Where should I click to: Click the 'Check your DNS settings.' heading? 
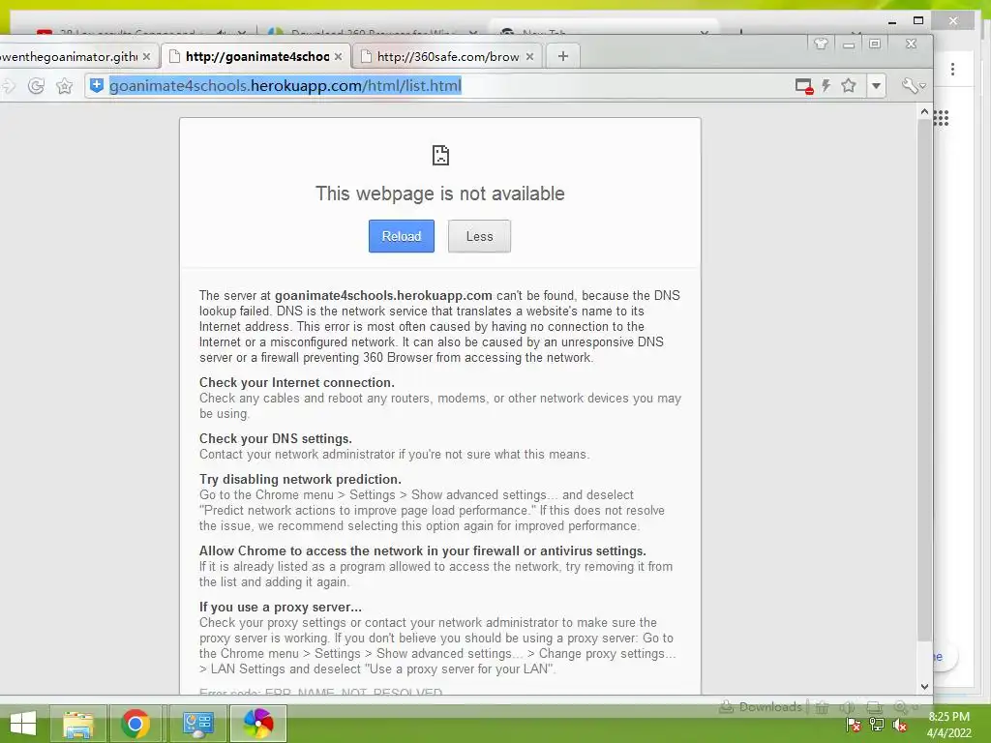pyautogui.click(x=276, y=438)
